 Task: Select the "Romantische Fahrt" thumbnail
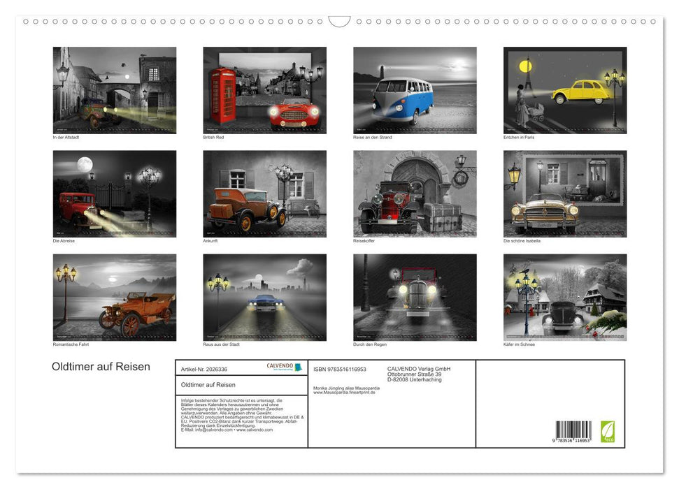(114, 297)
